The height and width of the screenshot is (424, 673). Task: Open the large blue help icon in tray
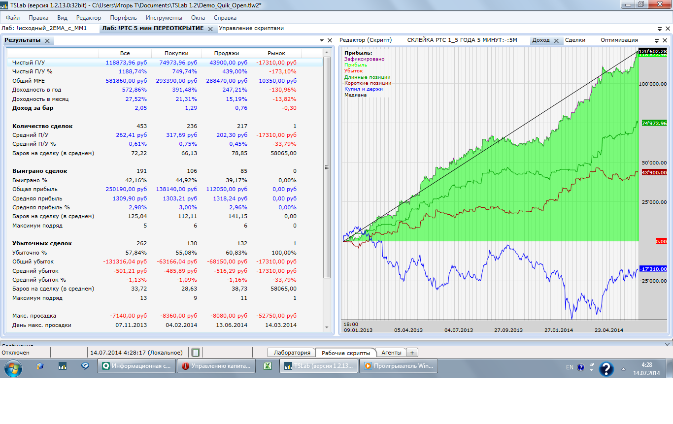606,368
